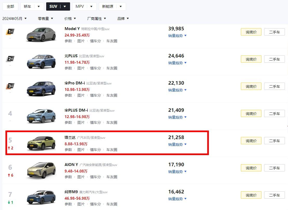Open the 2024年05月 date dropdown

click(15, 18)
